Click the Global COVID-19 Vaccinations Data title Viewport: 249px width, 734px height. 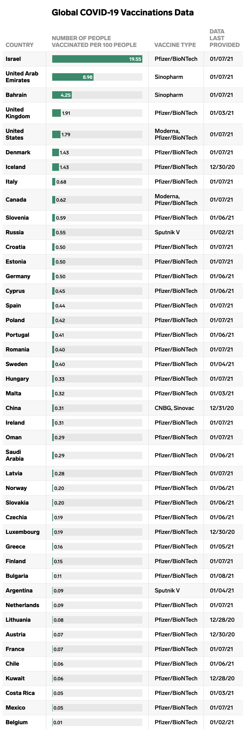tap(123, 13)
